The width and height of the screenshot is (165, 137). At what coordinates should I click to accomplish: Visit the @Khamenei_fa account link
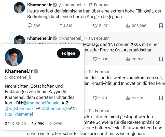[x=56, y=108]
